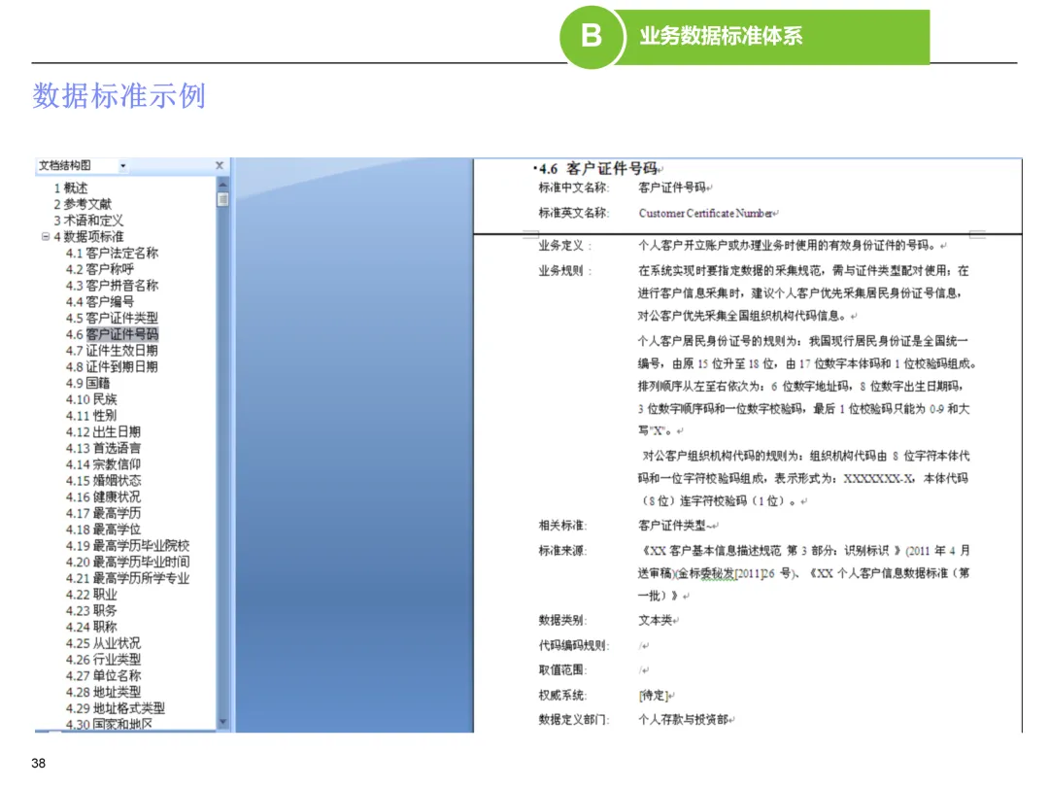Go to 4.10 民族
The image size is (1049, 787).
tap(91, 399)
